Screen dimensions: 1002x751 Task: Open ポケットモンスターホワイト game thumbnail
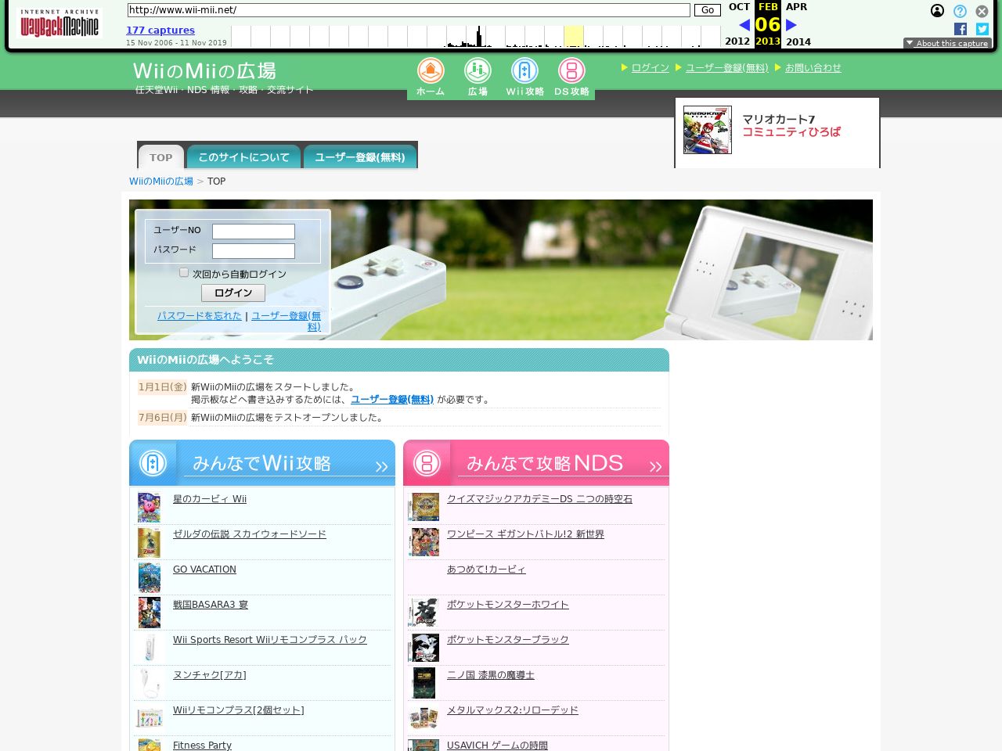tap(424, 613)
